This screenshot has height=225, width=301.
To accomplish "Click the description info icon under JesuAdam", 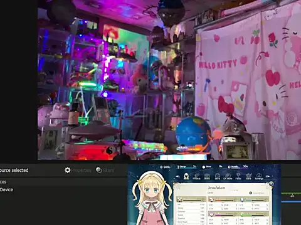I will point(250,193).
